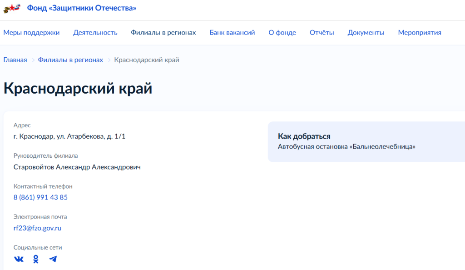The width and height of the screenshot is (465, 270).
Task: Click the fund logo icon with star
Action: (x=12, y=9)
